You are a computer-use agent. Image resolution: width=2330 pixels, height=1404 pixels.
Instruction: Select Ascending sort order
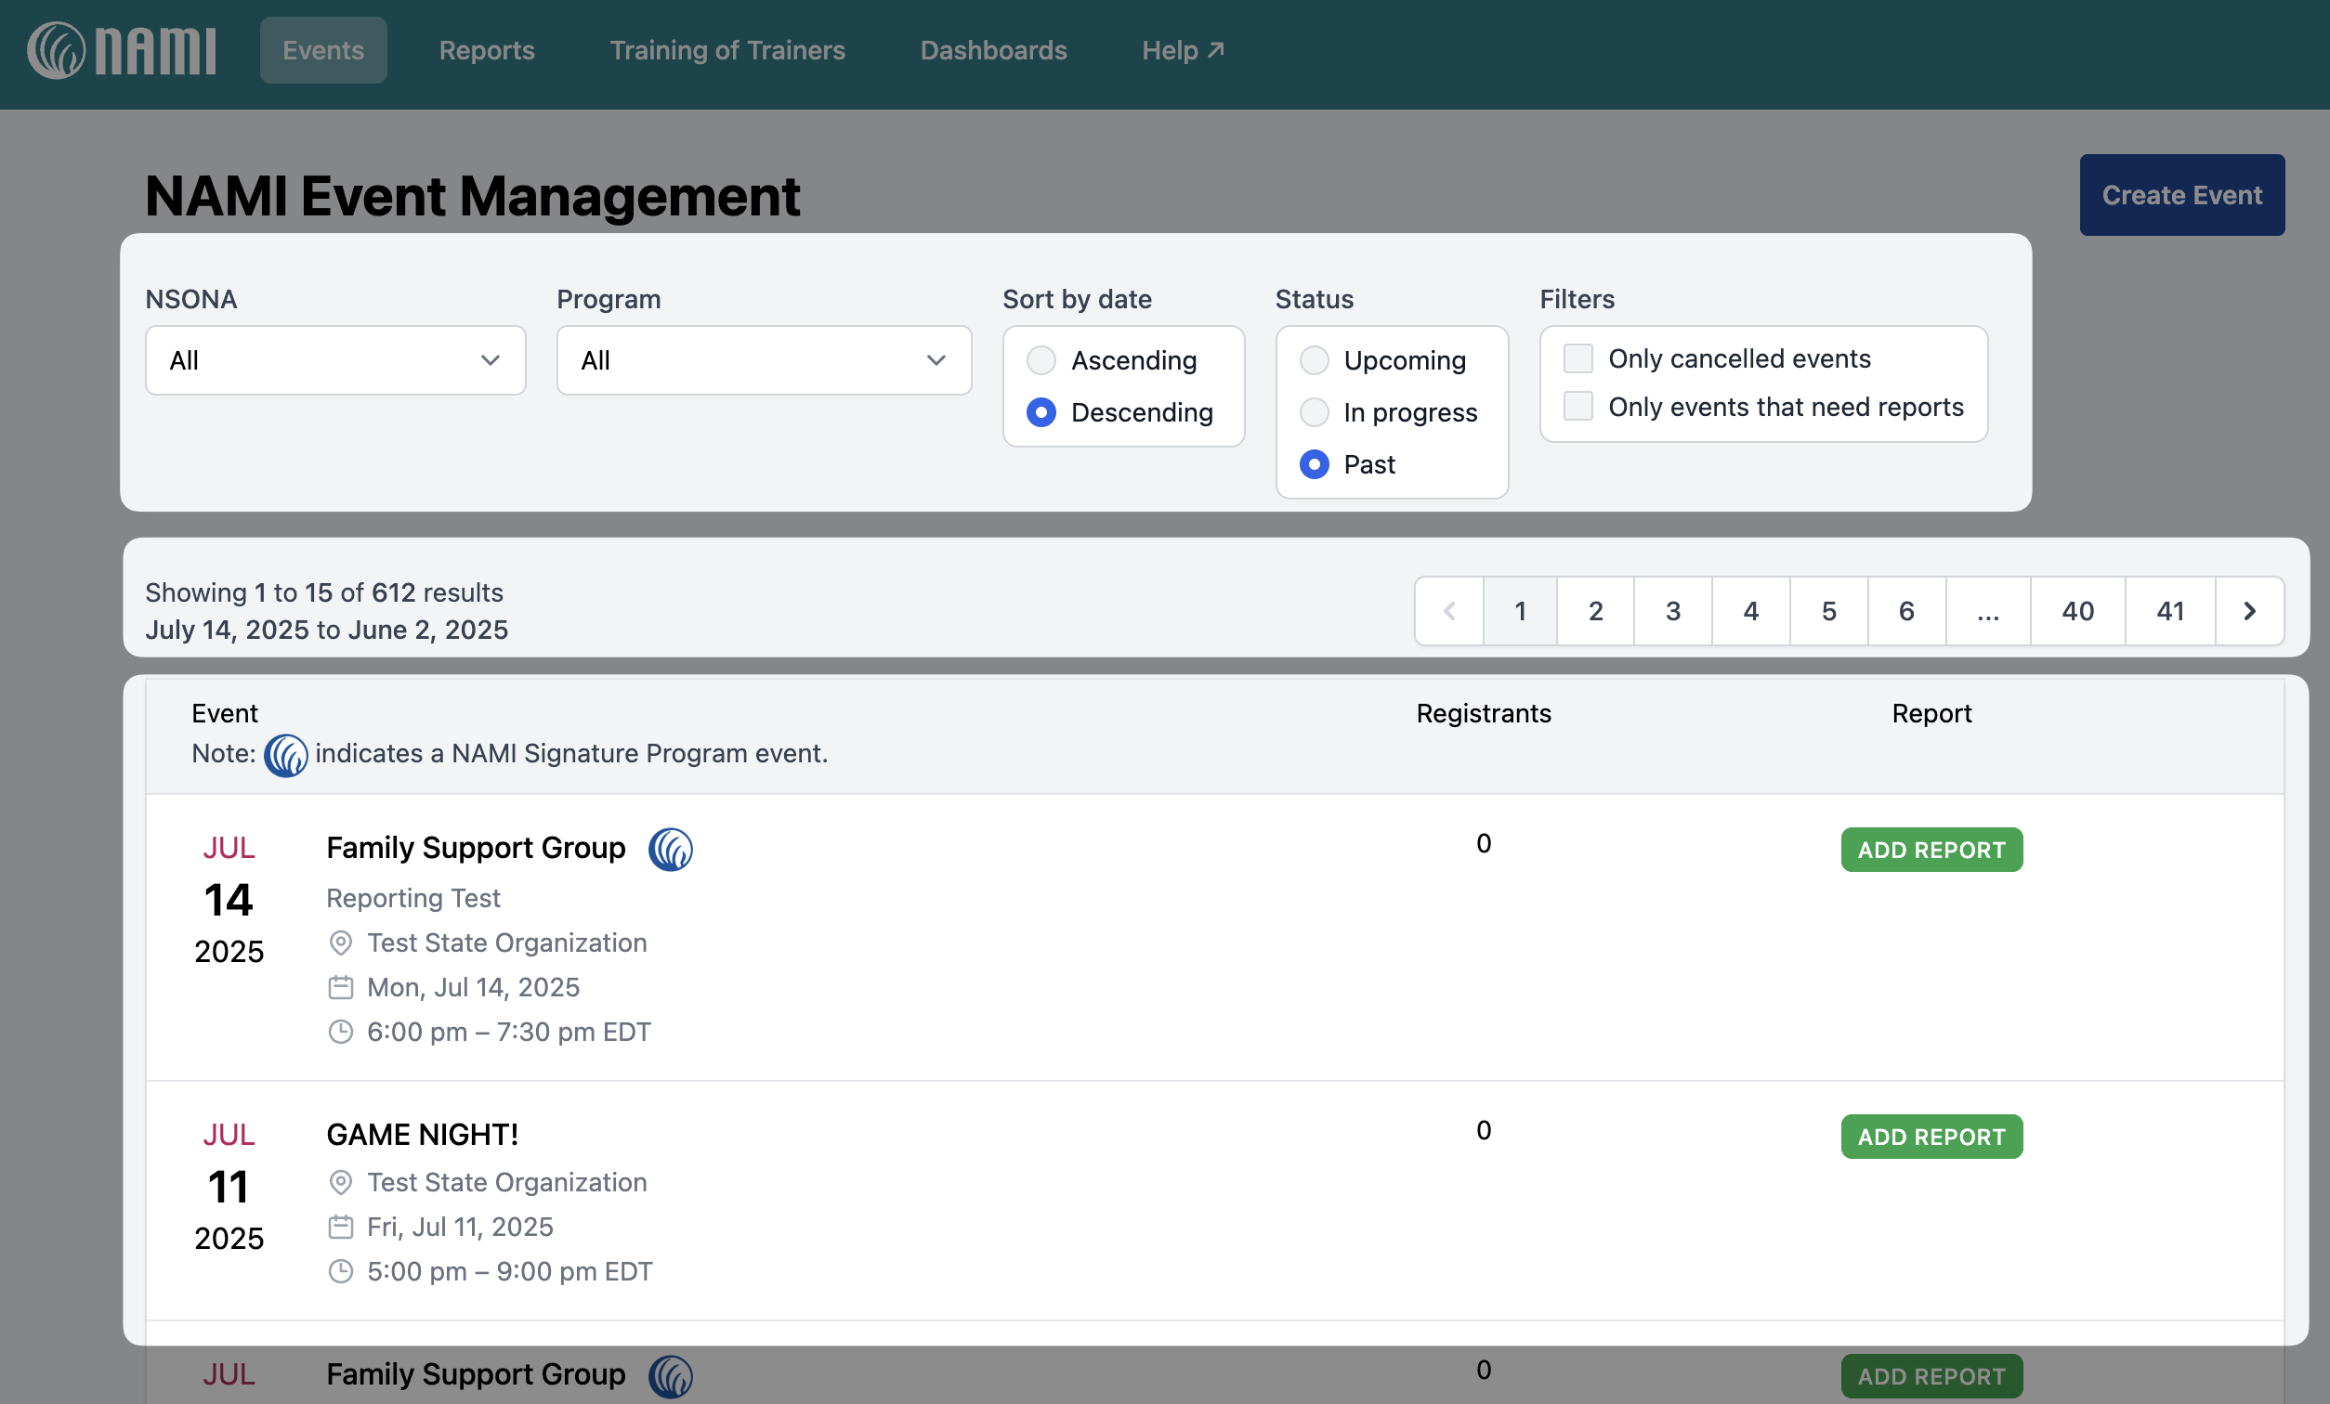pyautogui.click(x=1041, y=360)
